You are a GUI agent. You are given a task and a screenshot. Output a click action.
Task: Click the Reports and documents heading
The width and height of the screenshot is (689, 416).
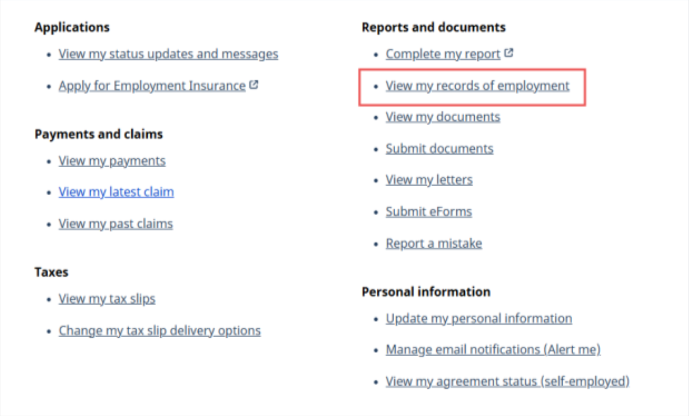[433, 27]
